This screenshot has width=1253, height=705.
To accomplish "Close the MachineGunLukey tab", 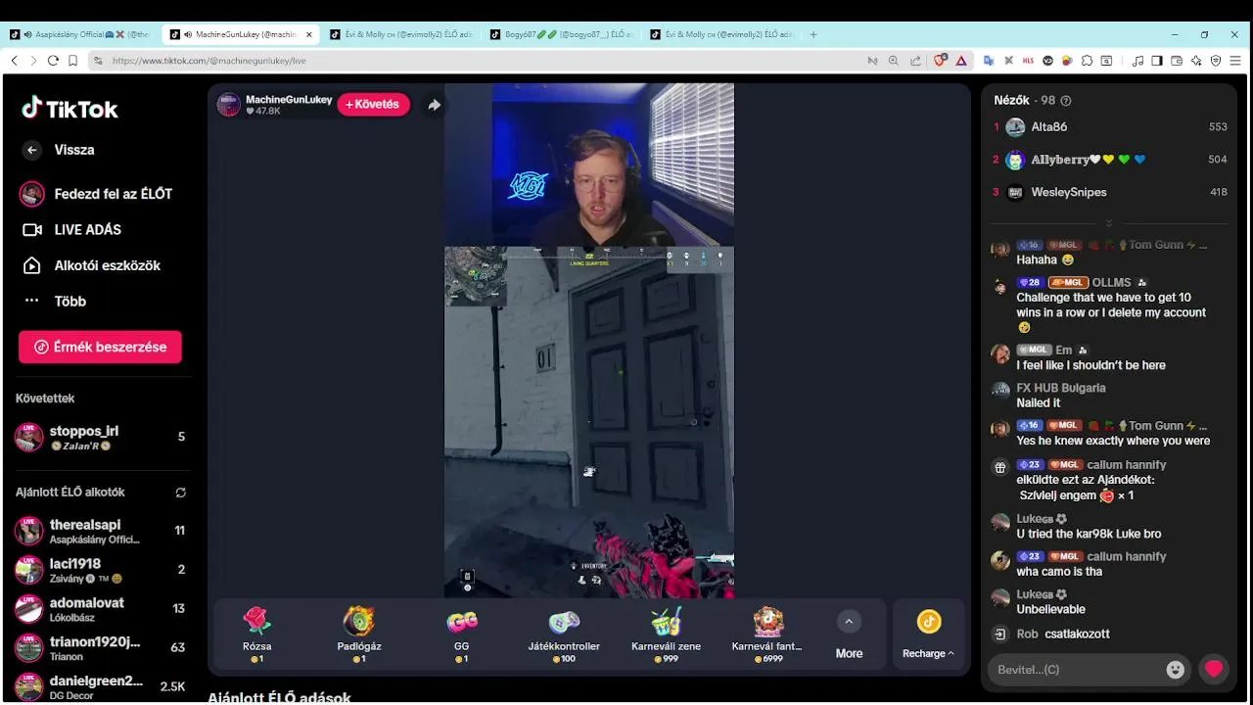I will [309, 34].
